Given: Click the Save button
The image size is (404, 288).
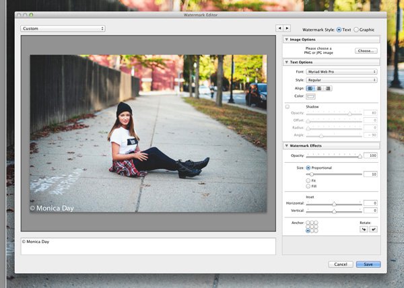Looking at the screenshot, I should coord(368,264).
